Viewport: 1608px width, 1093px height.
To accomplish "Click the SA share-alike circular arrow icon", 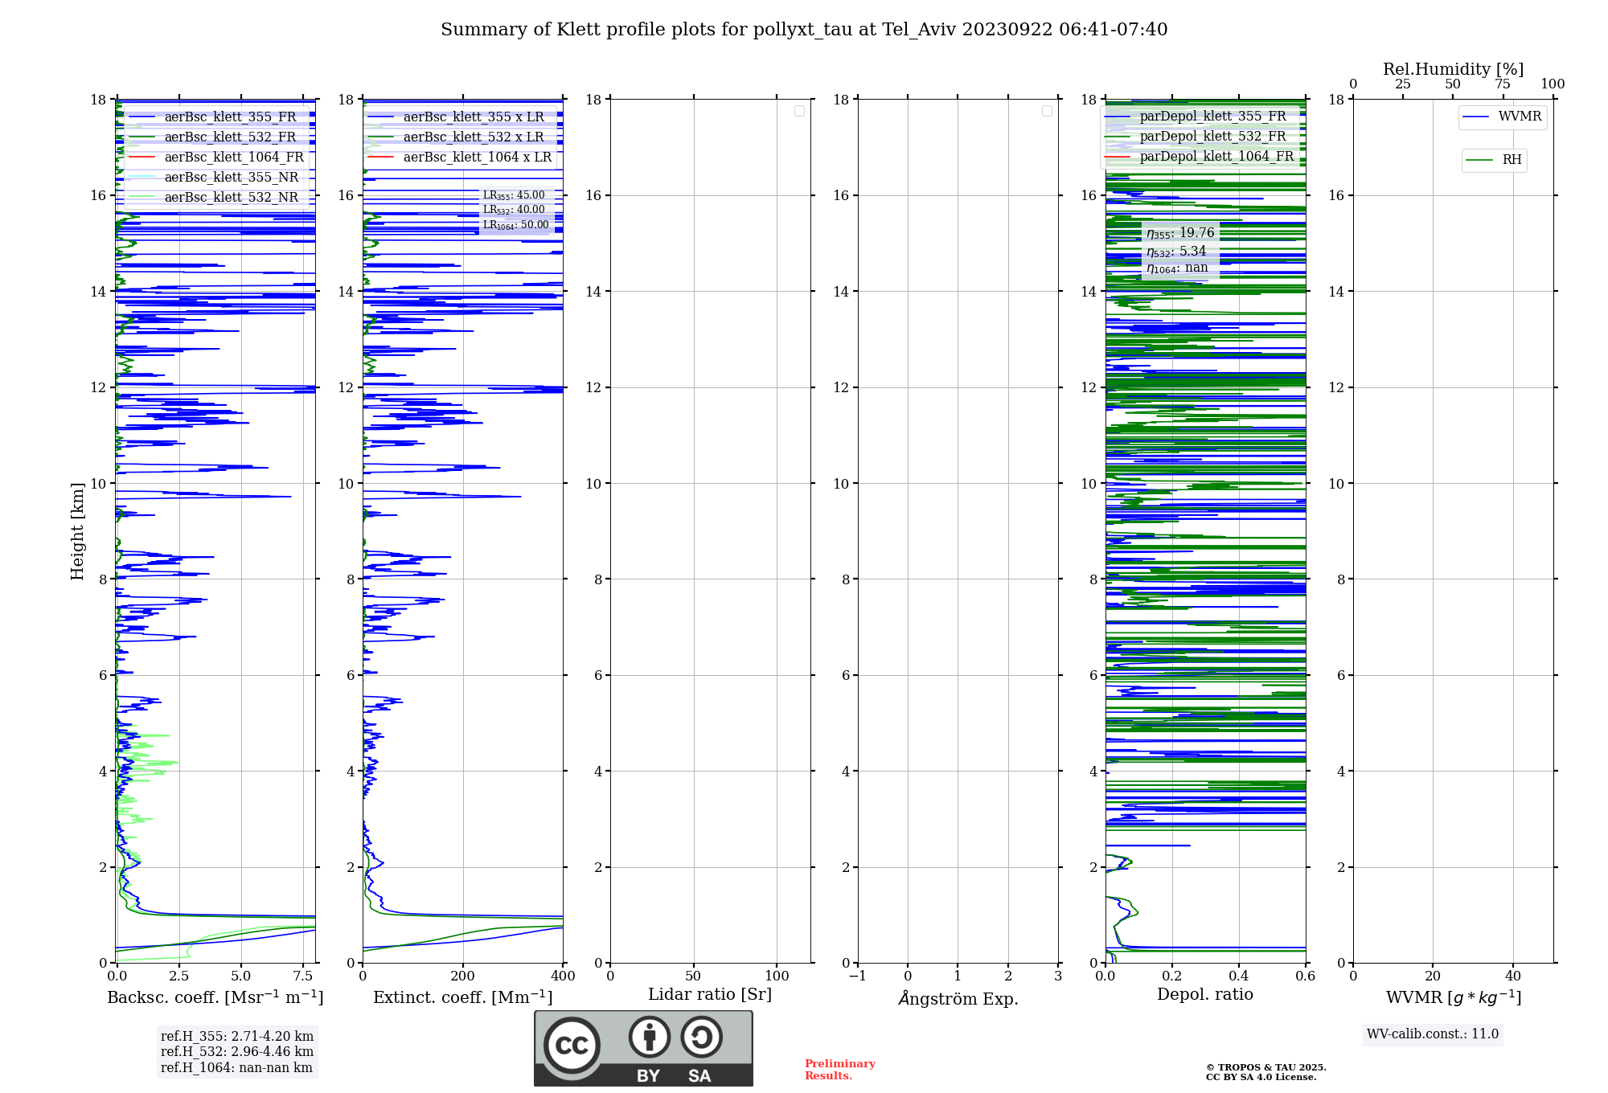I will (702, 1037).
